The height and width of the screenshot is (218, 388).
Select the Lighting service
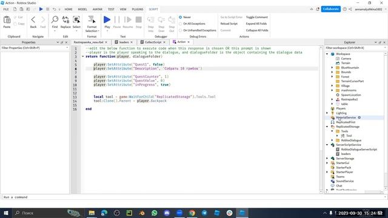(x=341, y=113)
